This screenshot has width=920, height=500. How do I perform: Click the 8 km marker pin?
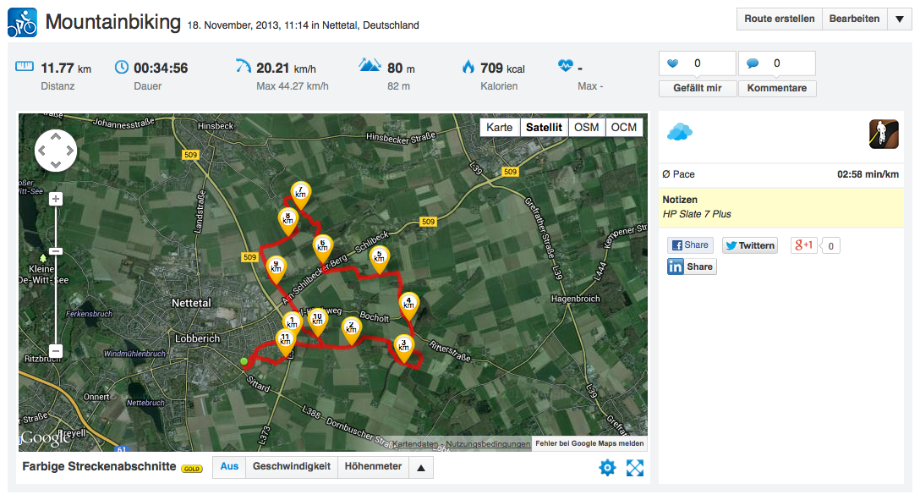click(x=288, y=222)
